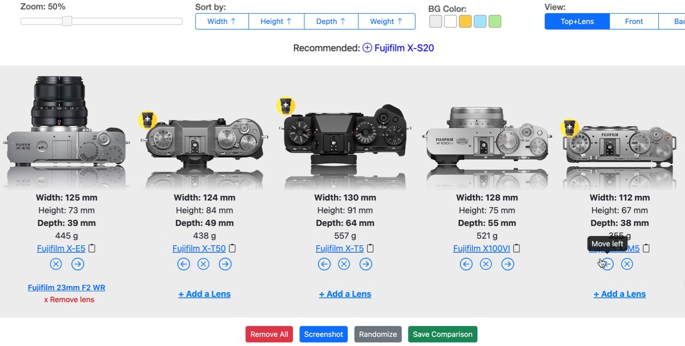Click Remove All button

pos(269,334)
